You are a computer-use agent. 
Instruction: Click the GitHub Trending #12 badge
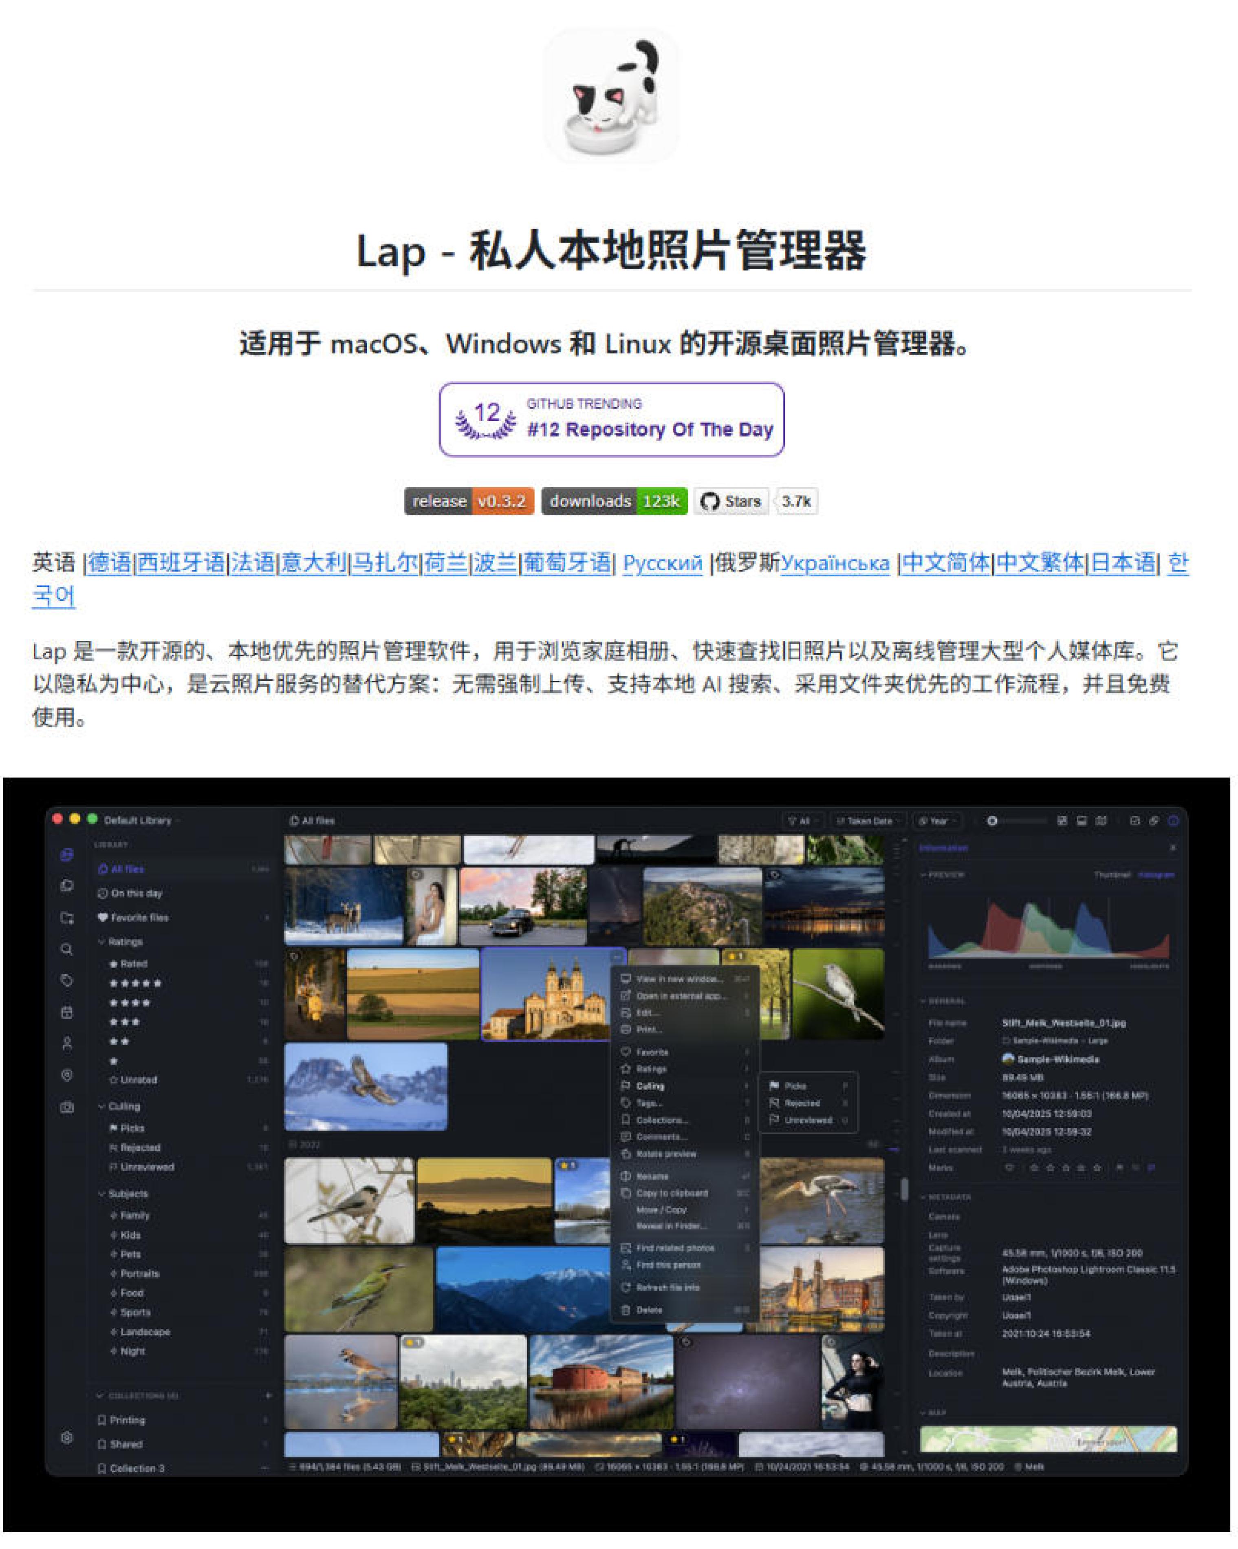click(612, 419)
